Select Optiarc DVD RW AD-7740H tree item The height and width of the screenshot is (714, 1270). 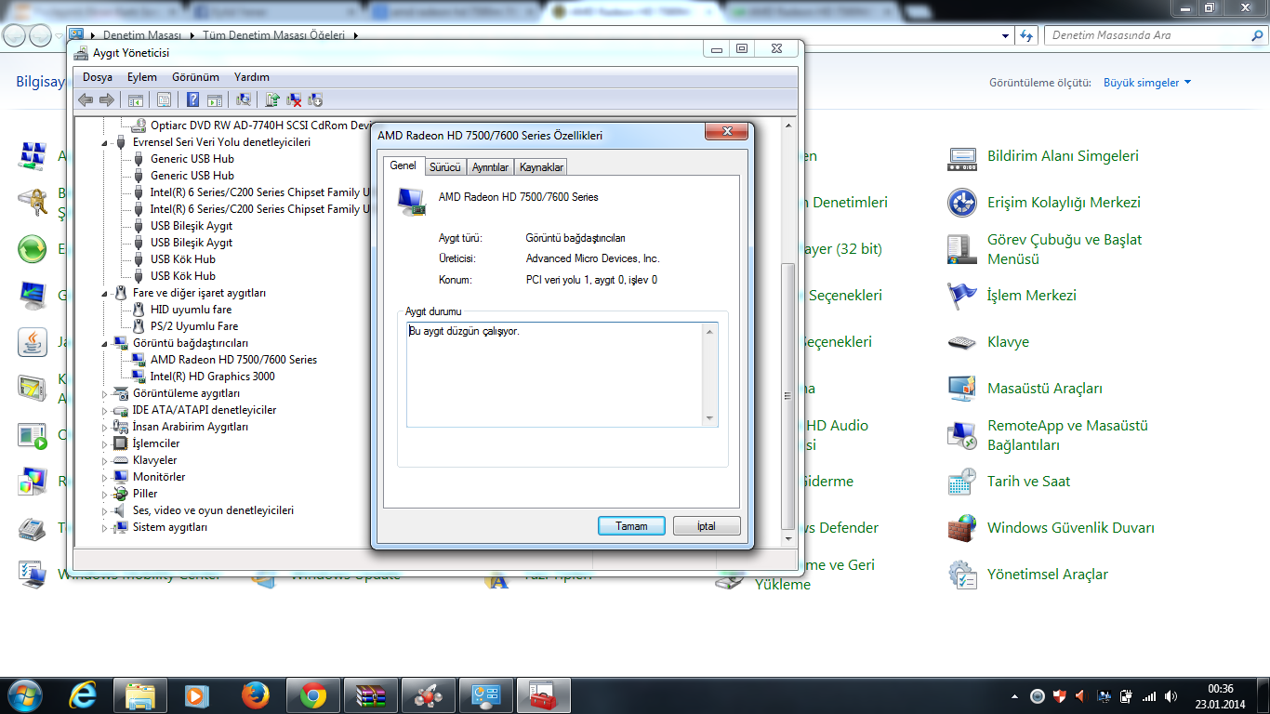pos(260,126)
